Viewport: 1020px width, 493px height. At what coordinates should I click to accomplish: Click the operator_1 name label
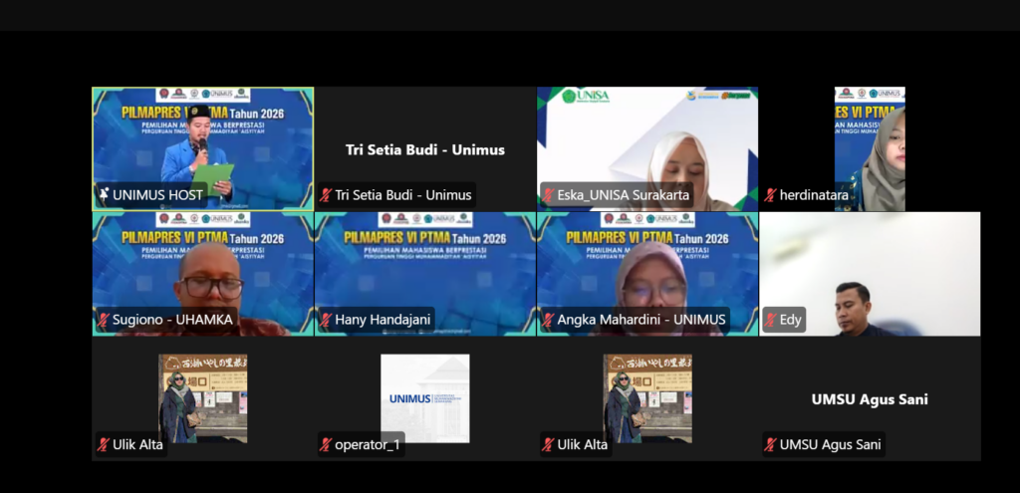(x=368, y=445)
